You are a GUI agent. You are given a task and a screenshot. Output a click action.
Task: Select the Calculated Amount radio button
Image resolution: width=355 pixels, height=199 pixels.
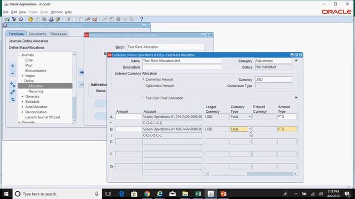144,86
